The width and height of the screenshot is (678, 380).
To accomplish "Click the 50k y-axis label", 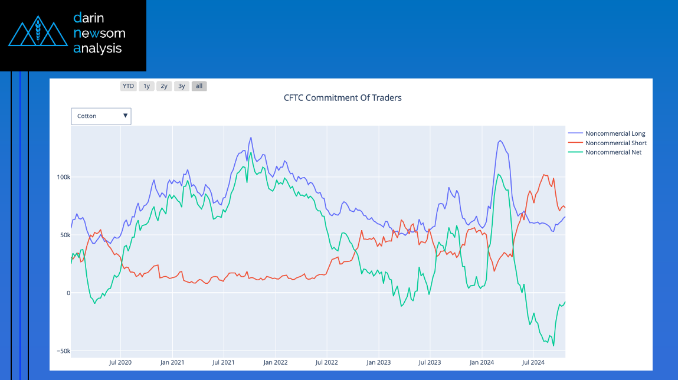I will coord(64,235).
